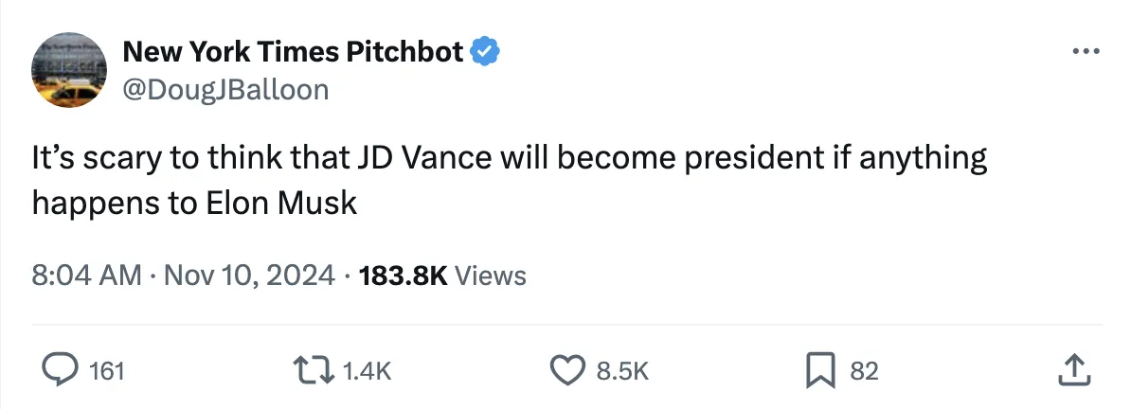Click the "happens to Elon Musk" line
The height and width of the screenshot is (409, 1131).
[194, 203]
